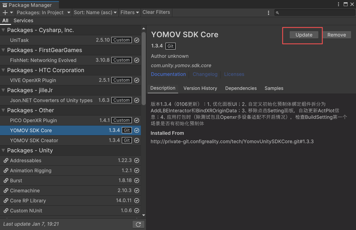
Task: Select the Description tab
Action: [163, 88]
